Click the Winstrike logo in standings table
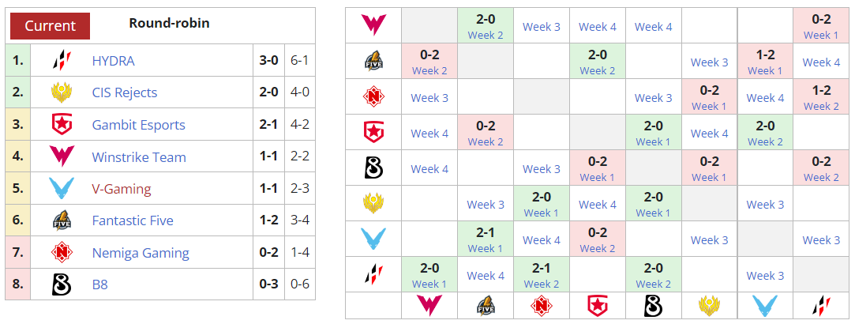The image size is (855, 324). [x=61, y=157]
